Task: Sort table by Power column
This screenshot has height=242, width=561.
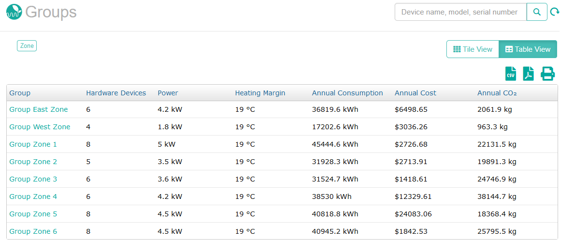Action: (168, 93)
